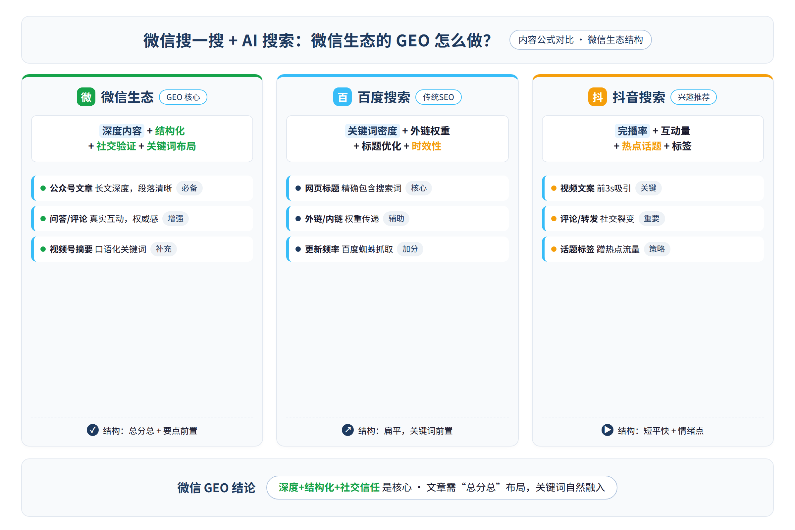Click the highlighted 关键词密度 formula term
This screenshot has height=530, width=795.
tap(372, 131)
